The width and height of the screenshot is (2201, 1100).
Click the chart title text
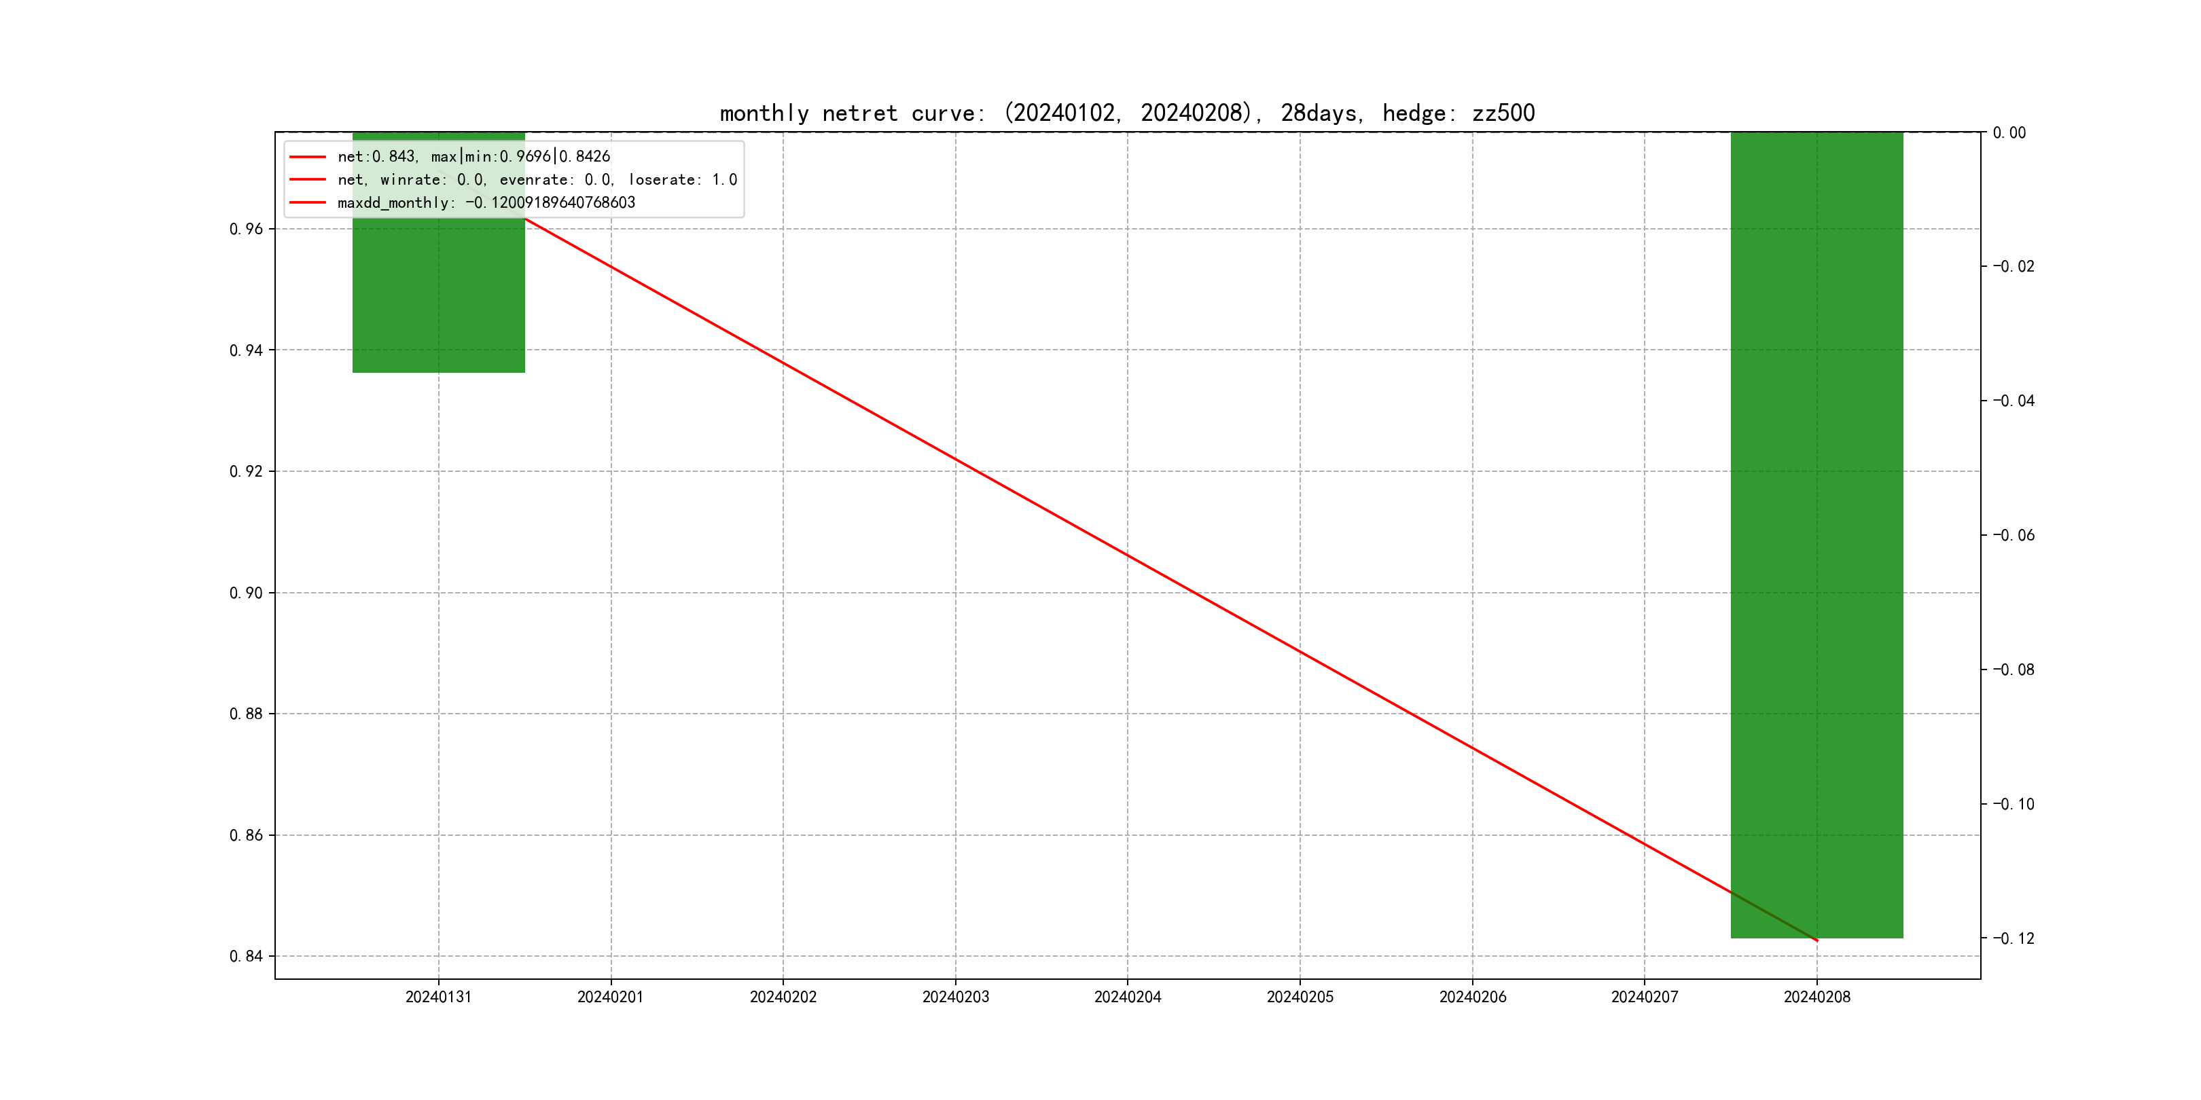click(x=1127, y=113)
